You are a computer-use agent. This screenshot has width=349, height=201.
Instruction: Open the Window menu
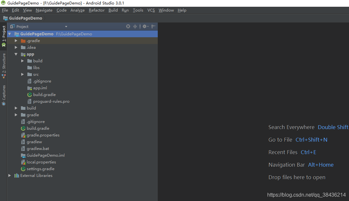pos(166,10)
